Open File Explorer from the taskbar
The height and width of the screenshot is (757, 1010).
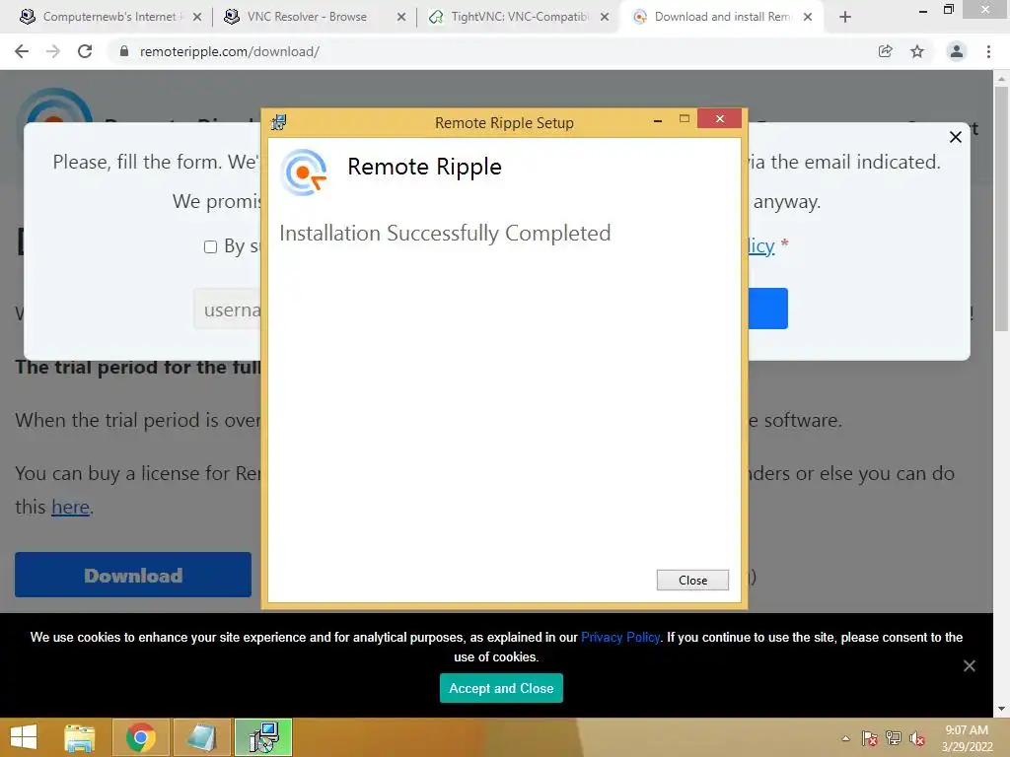[80, 737]
